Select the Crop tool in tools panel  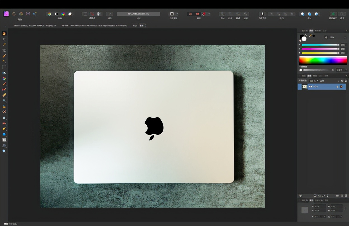(x=4, y=51)
